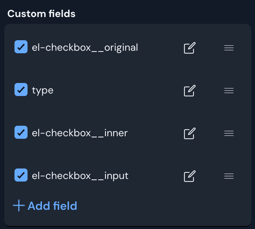Click the type field label

(43, 91)
